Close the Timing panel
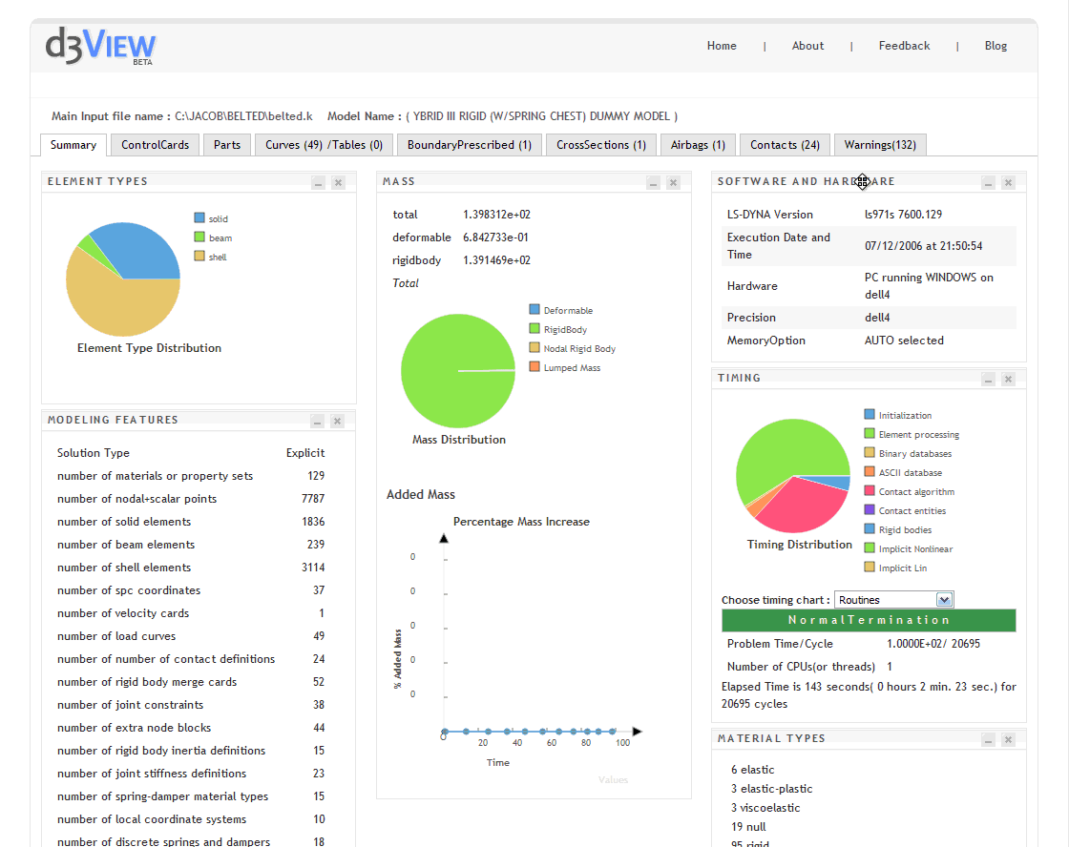The width and height of the screenshot is (1069, 847). [1008, 379]
